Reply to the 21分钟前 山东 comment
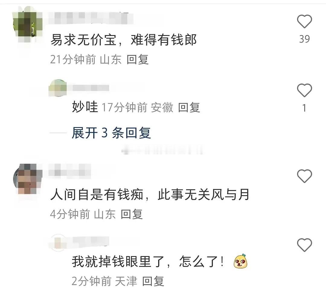This screenshot has width=326, height=299. click(138, 59)
